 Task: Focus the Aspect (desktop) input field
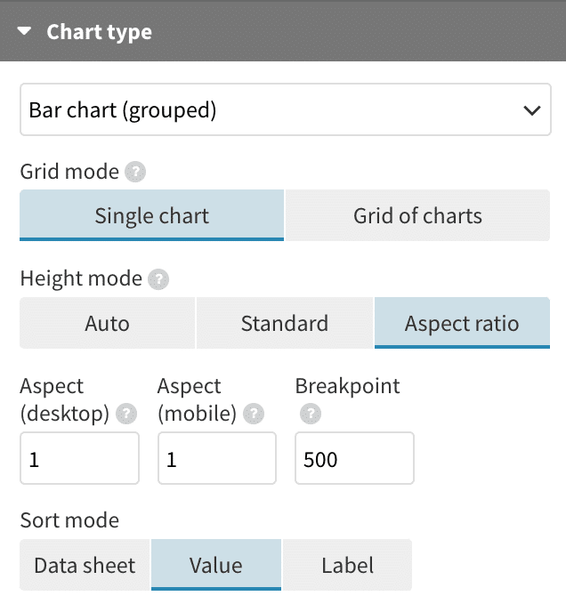(x=80, y=458)
